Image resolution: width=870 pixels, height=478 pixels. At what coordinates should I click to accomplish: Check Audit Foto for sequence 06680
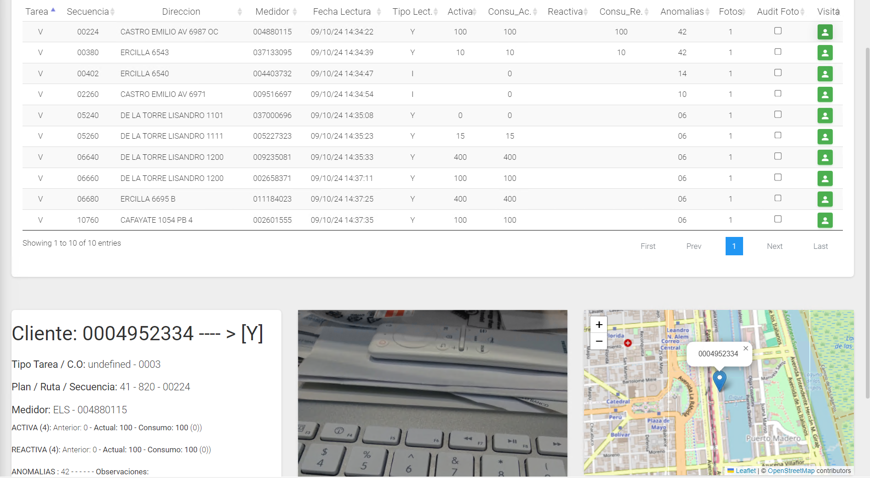[x=778, y=198]
